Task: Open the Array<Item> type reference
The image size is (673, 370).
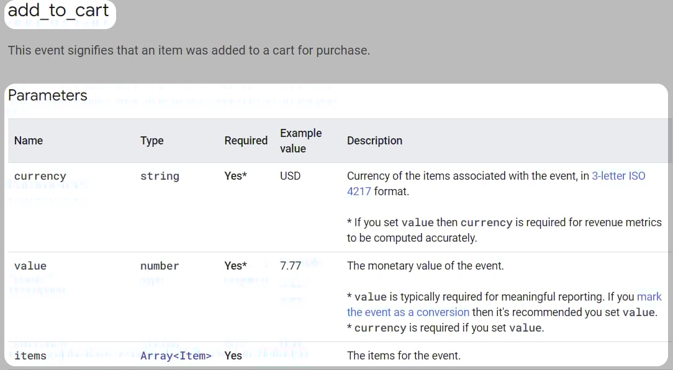Action: point(175,356)
